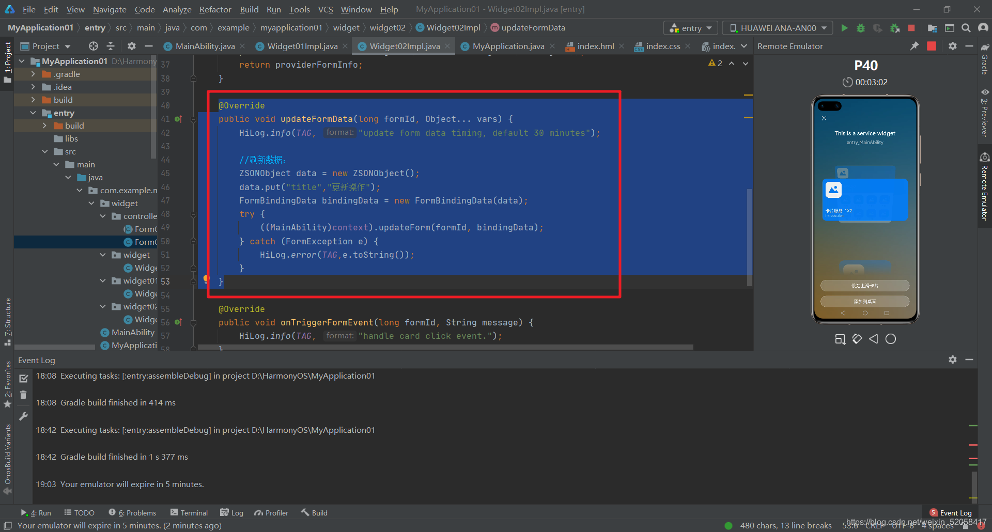Toggle the Previewer tool window
This screenshot has height=532, width=992.
point(985,113)
